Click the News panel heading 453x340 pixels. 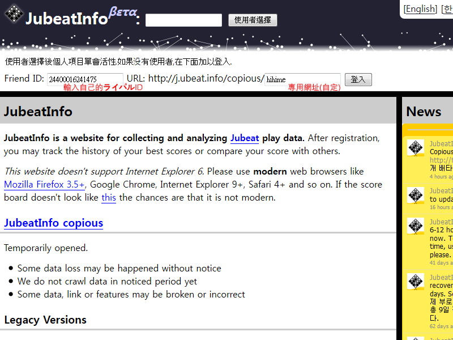[424, 112]
